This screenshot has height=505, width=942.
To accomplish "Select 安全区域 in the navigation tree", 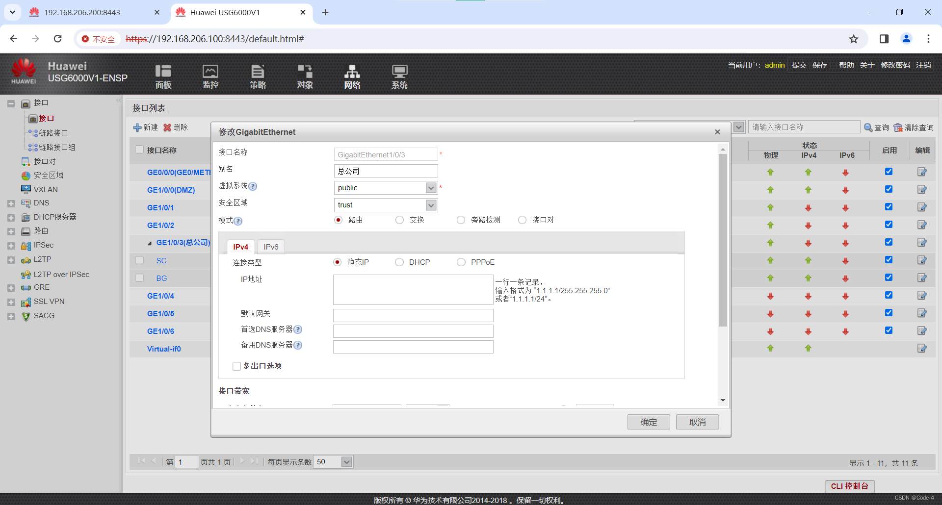I will [49, 176].
